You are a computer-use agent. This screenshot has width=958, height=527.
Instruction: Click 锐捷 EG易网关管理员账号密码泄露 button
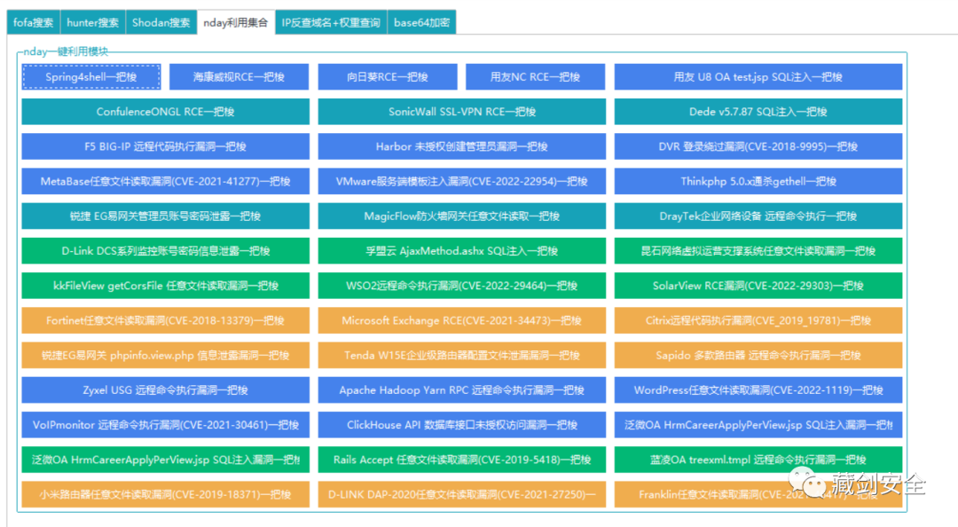166,216
